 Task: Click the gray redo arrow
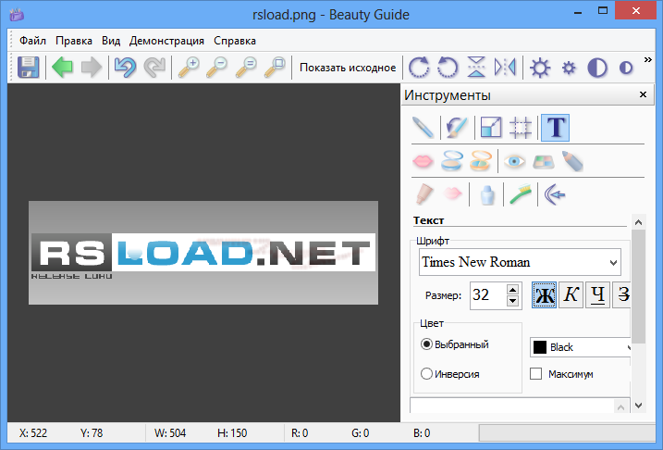[154, 68]
